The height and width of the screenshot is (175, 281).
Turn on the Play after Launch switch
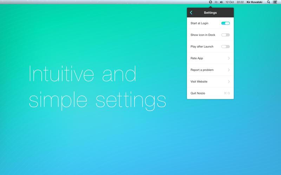[x=226, y=47]
